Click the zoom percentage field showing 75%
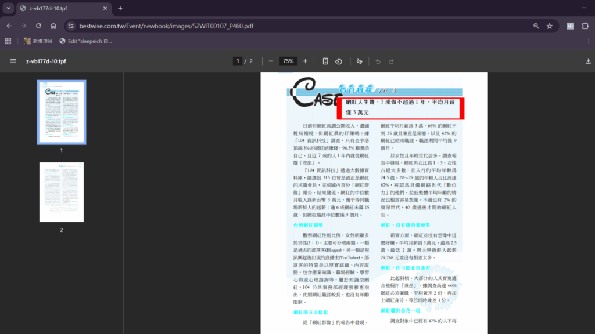The image size is (595, 334). pyautogui.click(x=288, y=61)
